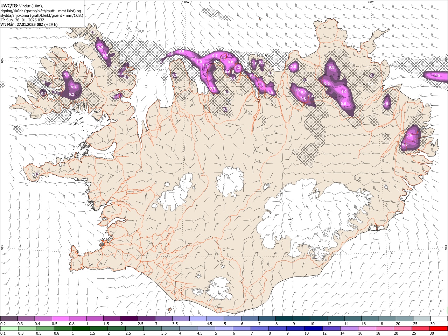Pick the darkest purple 2 swatch in upper legend

[x=129, y=318]
